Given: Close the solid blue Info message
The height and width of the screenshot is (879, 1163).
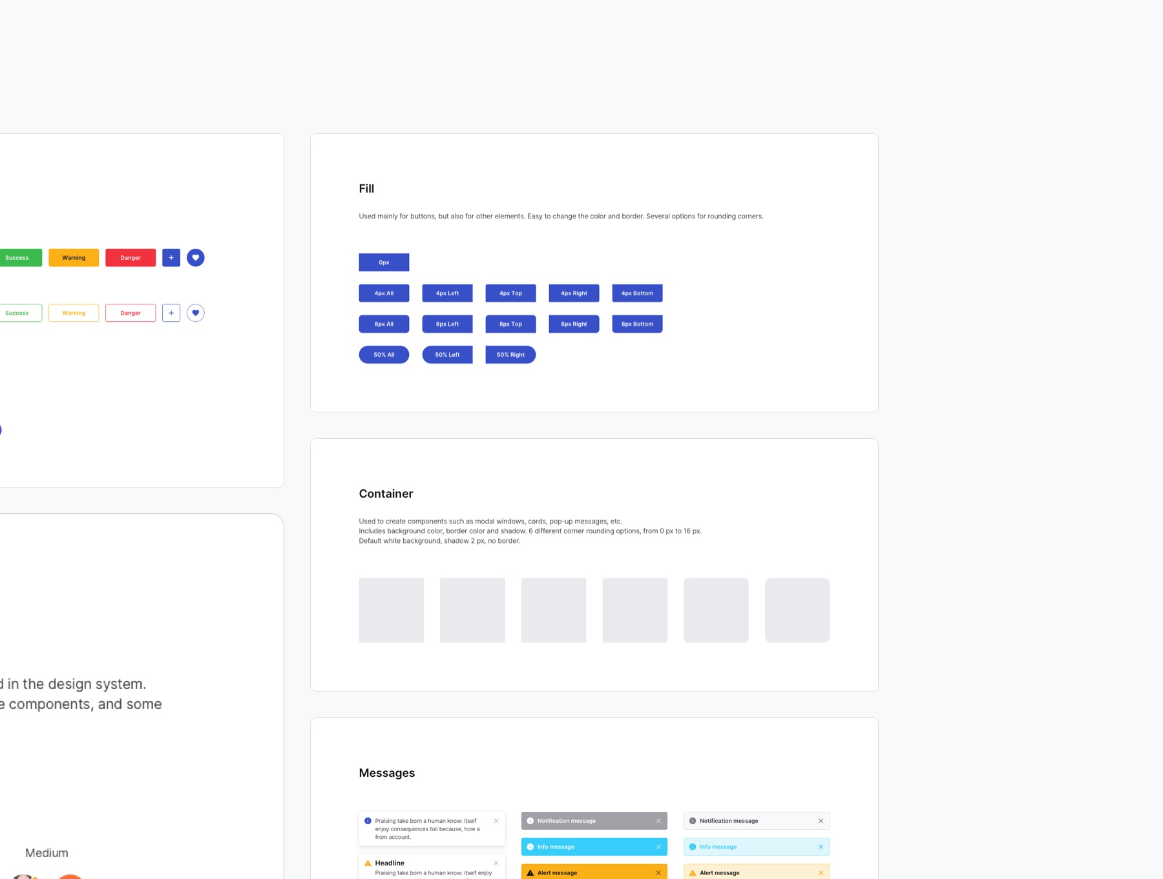Looking at the screenshot, I should (658, 847).
